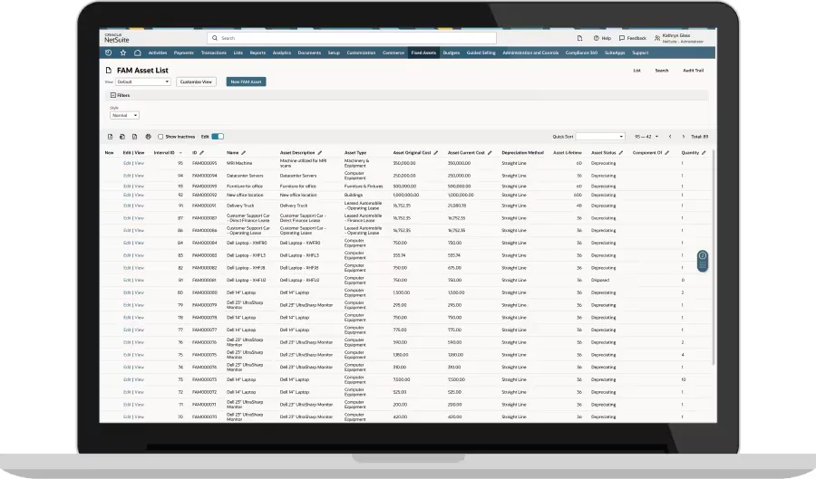Open the Kathryn Glass user role menu

678,38
